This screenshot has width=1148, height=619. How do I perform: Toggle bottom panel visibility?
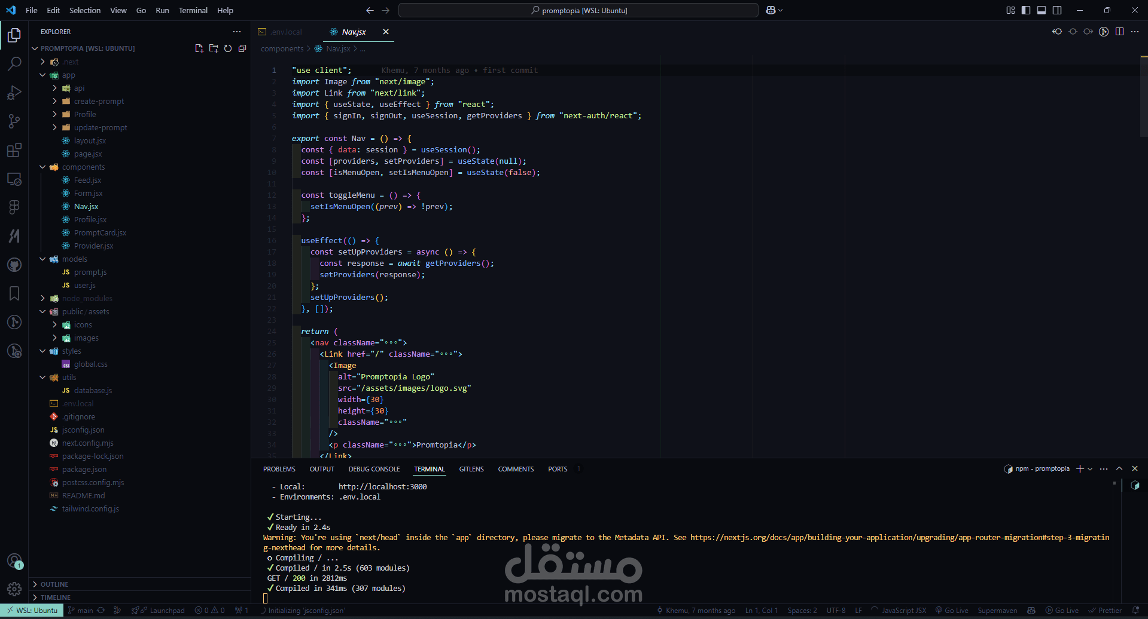[x=1042, y=10]
